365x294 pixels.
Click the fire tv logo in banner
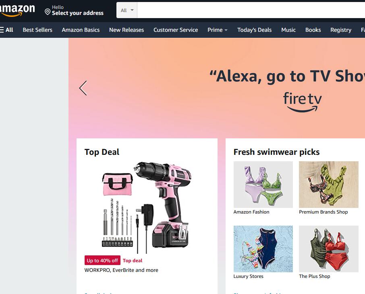pos(303,102)
